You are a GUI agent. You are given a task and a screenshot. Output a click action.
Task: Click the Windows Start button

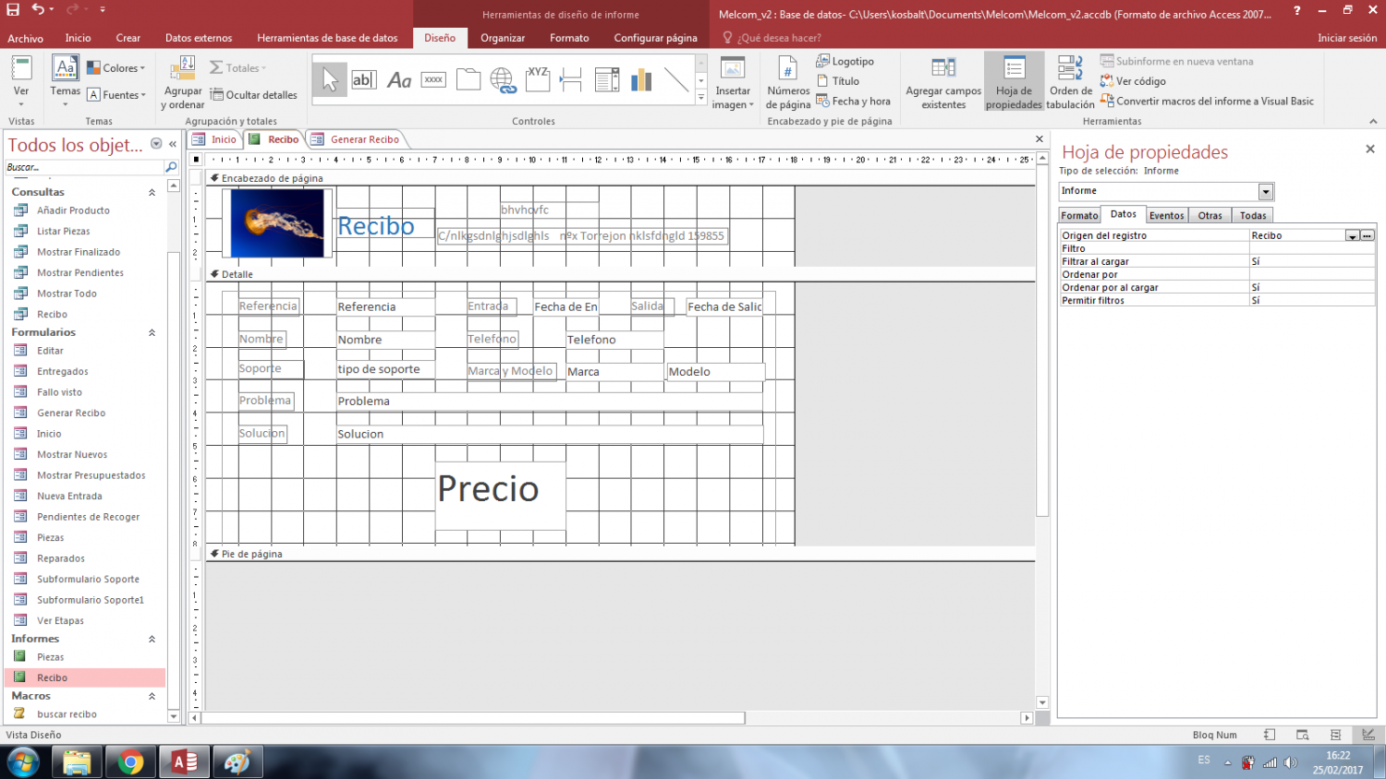(x=23, y=762)
